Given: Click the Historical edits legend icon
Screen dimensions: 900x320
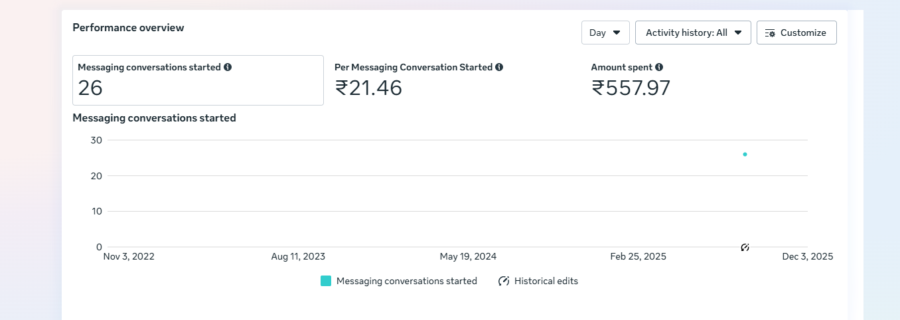Looking at the screenshot, I should 504,281.
